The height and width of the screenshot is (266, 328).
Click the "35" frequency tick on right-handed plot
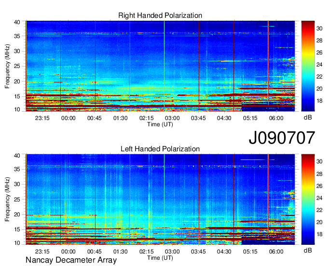point(17,36)
